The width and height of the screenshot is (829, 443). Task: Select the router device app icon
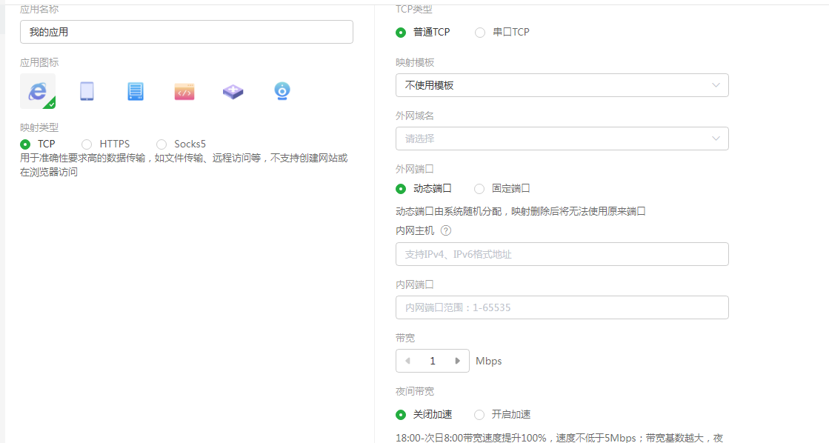click(x=233, y=90)
